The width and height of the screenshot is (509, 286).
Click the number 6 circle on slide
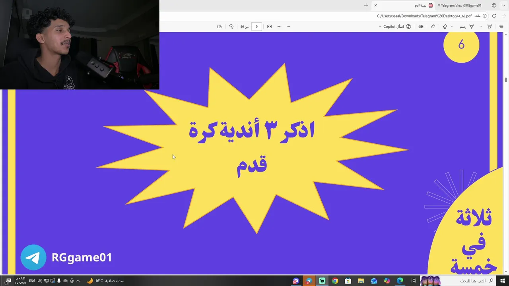[461, 45]
